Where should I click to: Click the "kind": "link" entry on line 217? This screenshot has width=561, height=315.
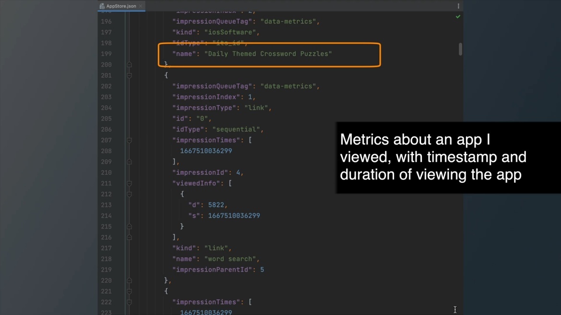click(x=202, y=248)
